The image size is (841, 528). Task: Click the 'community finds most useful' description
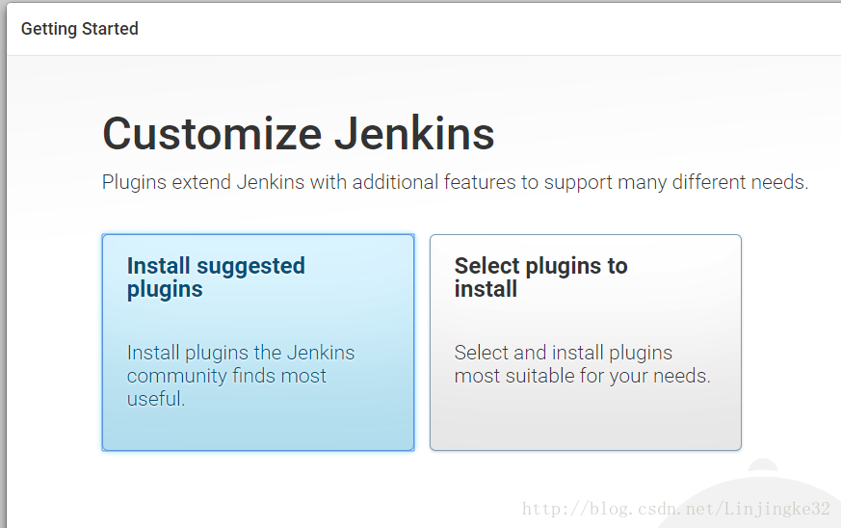click(226, 387)
